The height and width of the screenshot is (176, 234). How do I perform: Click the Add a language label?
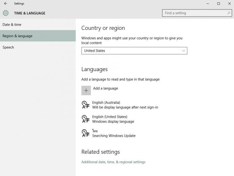(x=105, y=88)
